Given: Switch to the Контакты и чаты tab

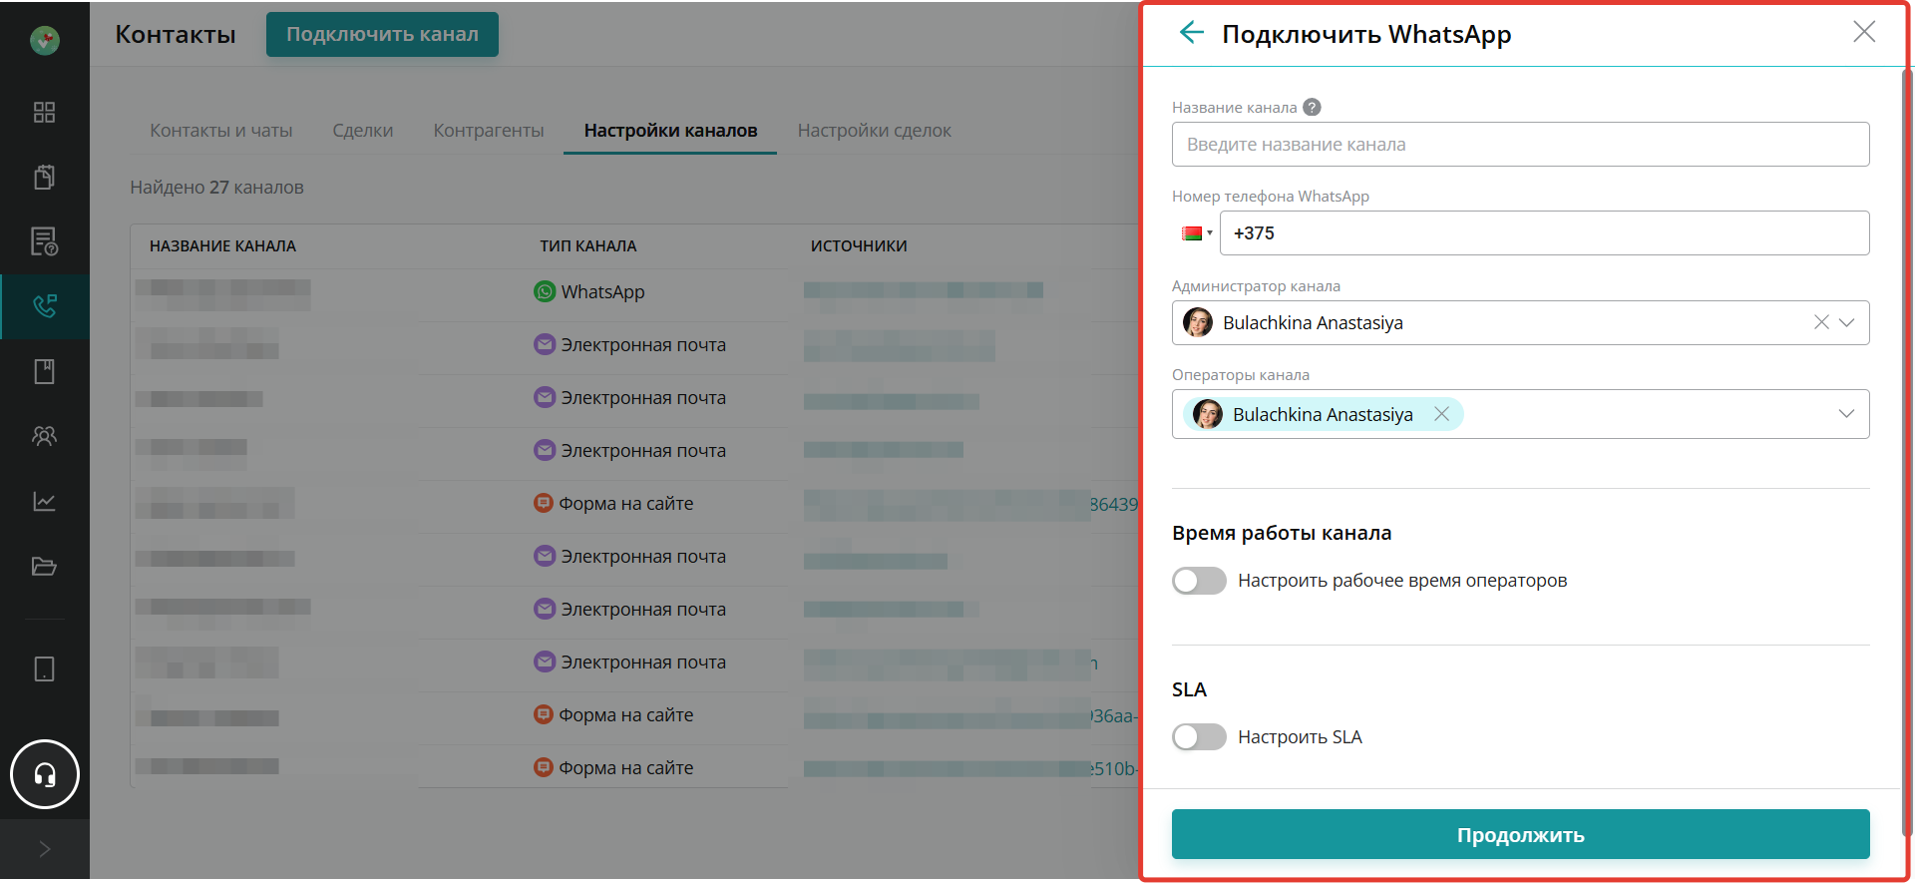Looking at the screenshot, I should (220, 131).
